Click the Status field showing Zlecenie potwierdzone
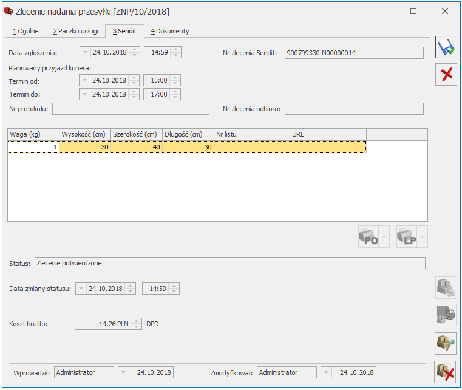Screen dimensions: 462x390 pyautogui.click(x=230, y=263)
